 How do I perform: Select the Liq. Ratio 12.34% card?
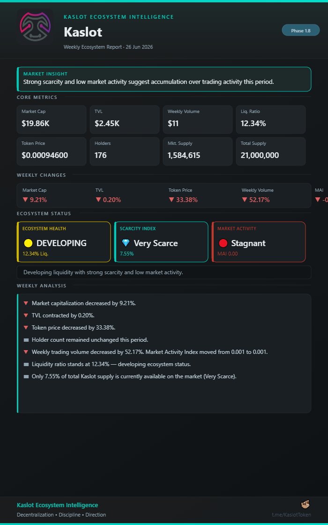271,120
